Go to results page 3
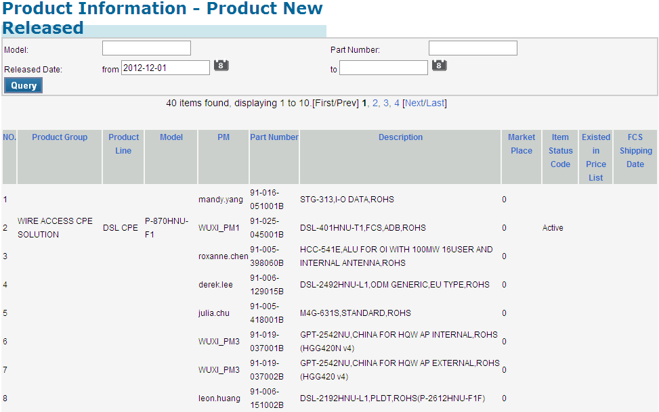659x412 pixels. click(x=386, y=103)
